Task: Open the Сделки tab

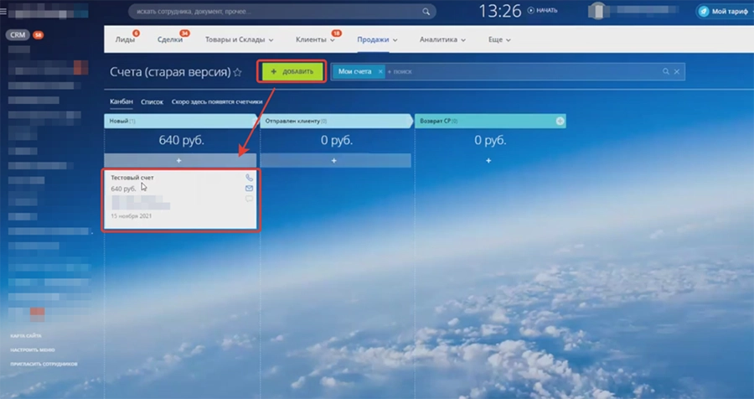Action: pos(170,39)
